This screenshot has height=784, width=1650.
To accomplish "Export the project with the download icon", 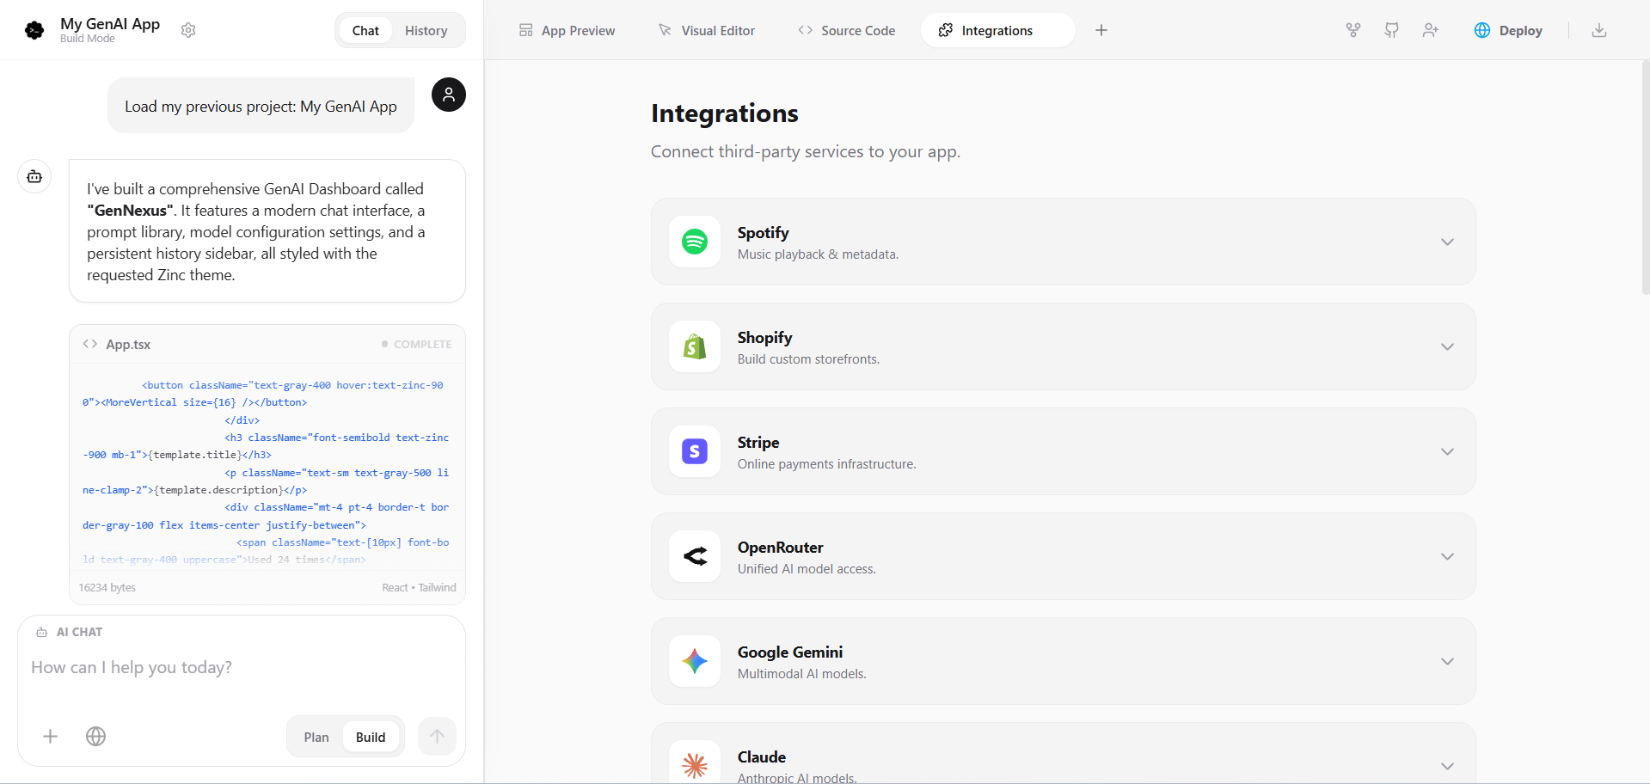I will 1599,30.
